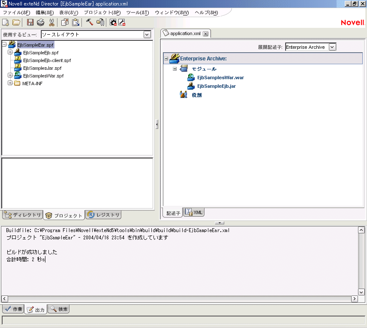Click the Build hammer icon
367x328 pixels.
90,22
